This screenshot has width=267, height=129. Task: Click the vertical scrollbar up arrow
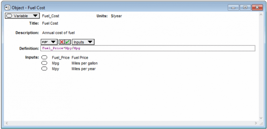(261, 15)
